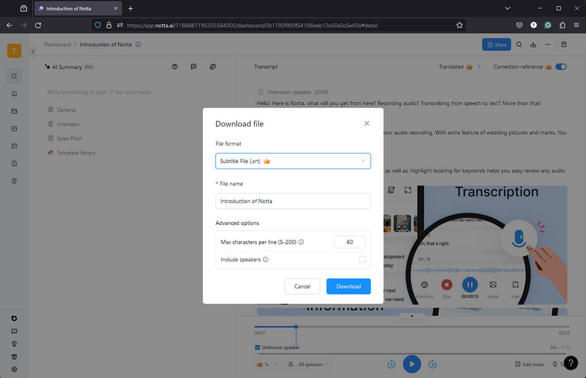The height and width of the screenshot is (378, 586).
Task: Open the trash icon in sidebar
Action: pos(14,181)
